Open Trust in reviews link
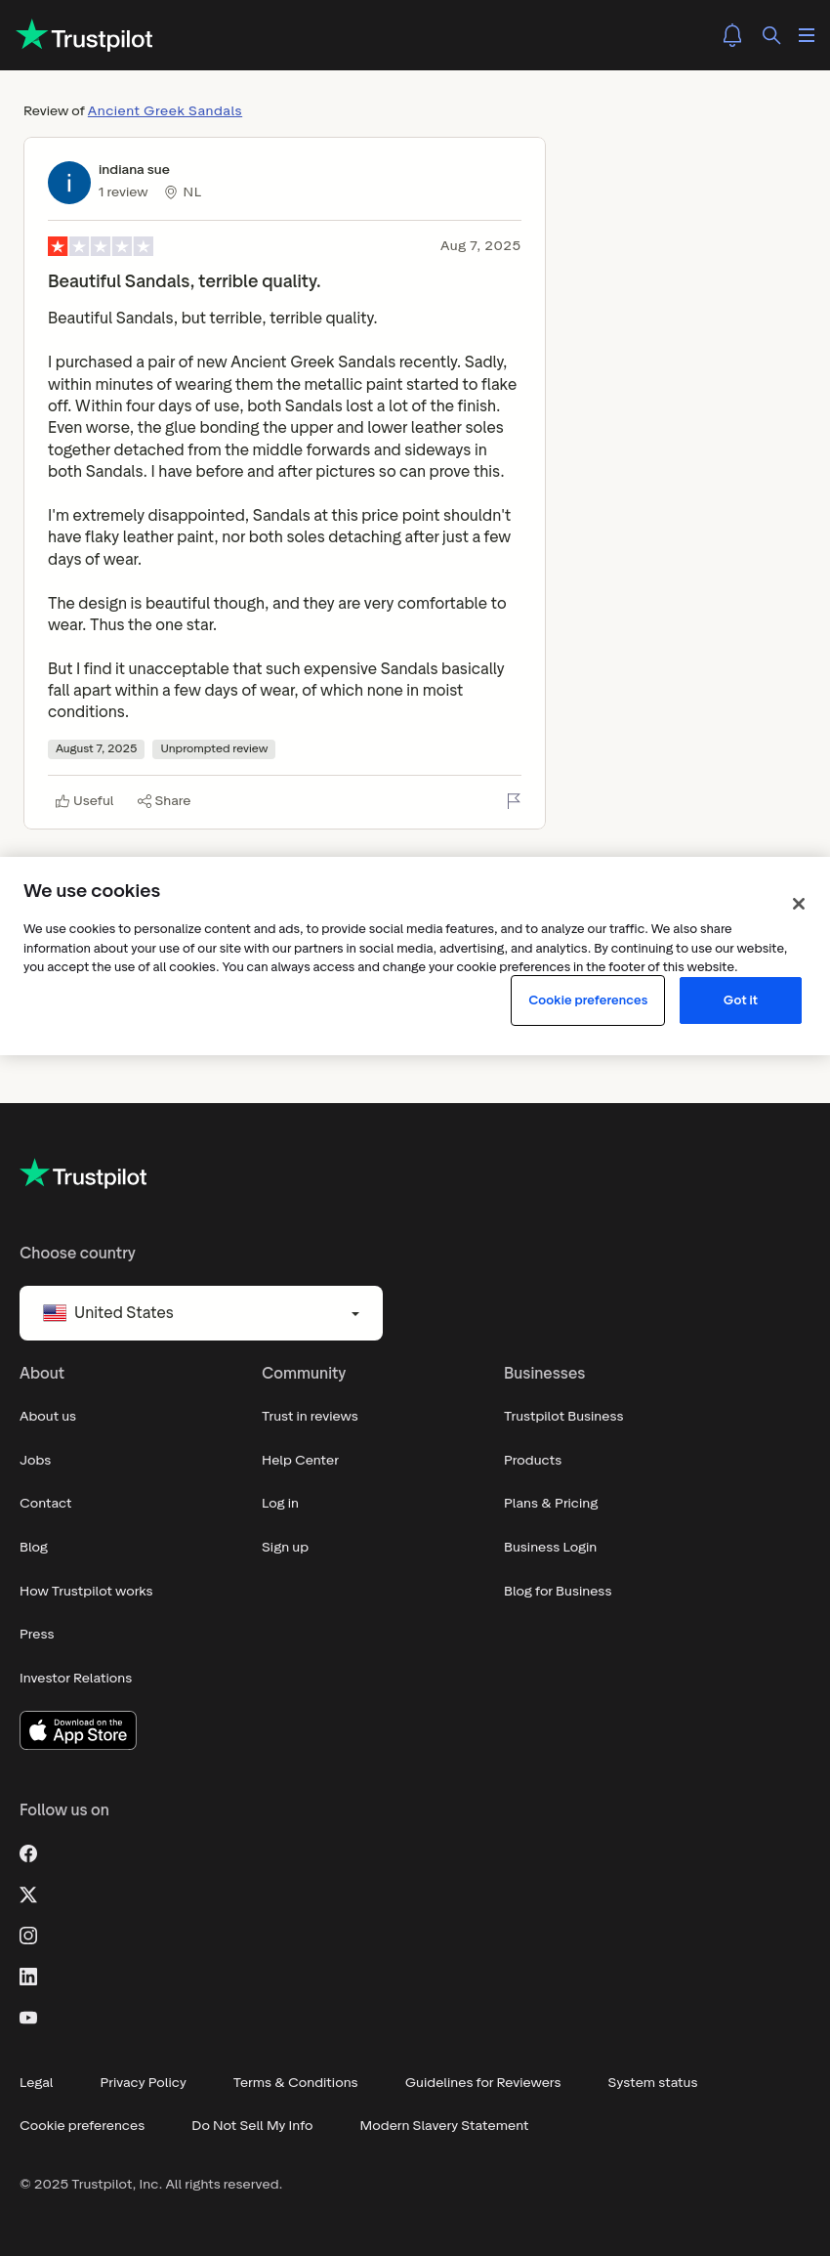830x2256 pixels. 310,1417
